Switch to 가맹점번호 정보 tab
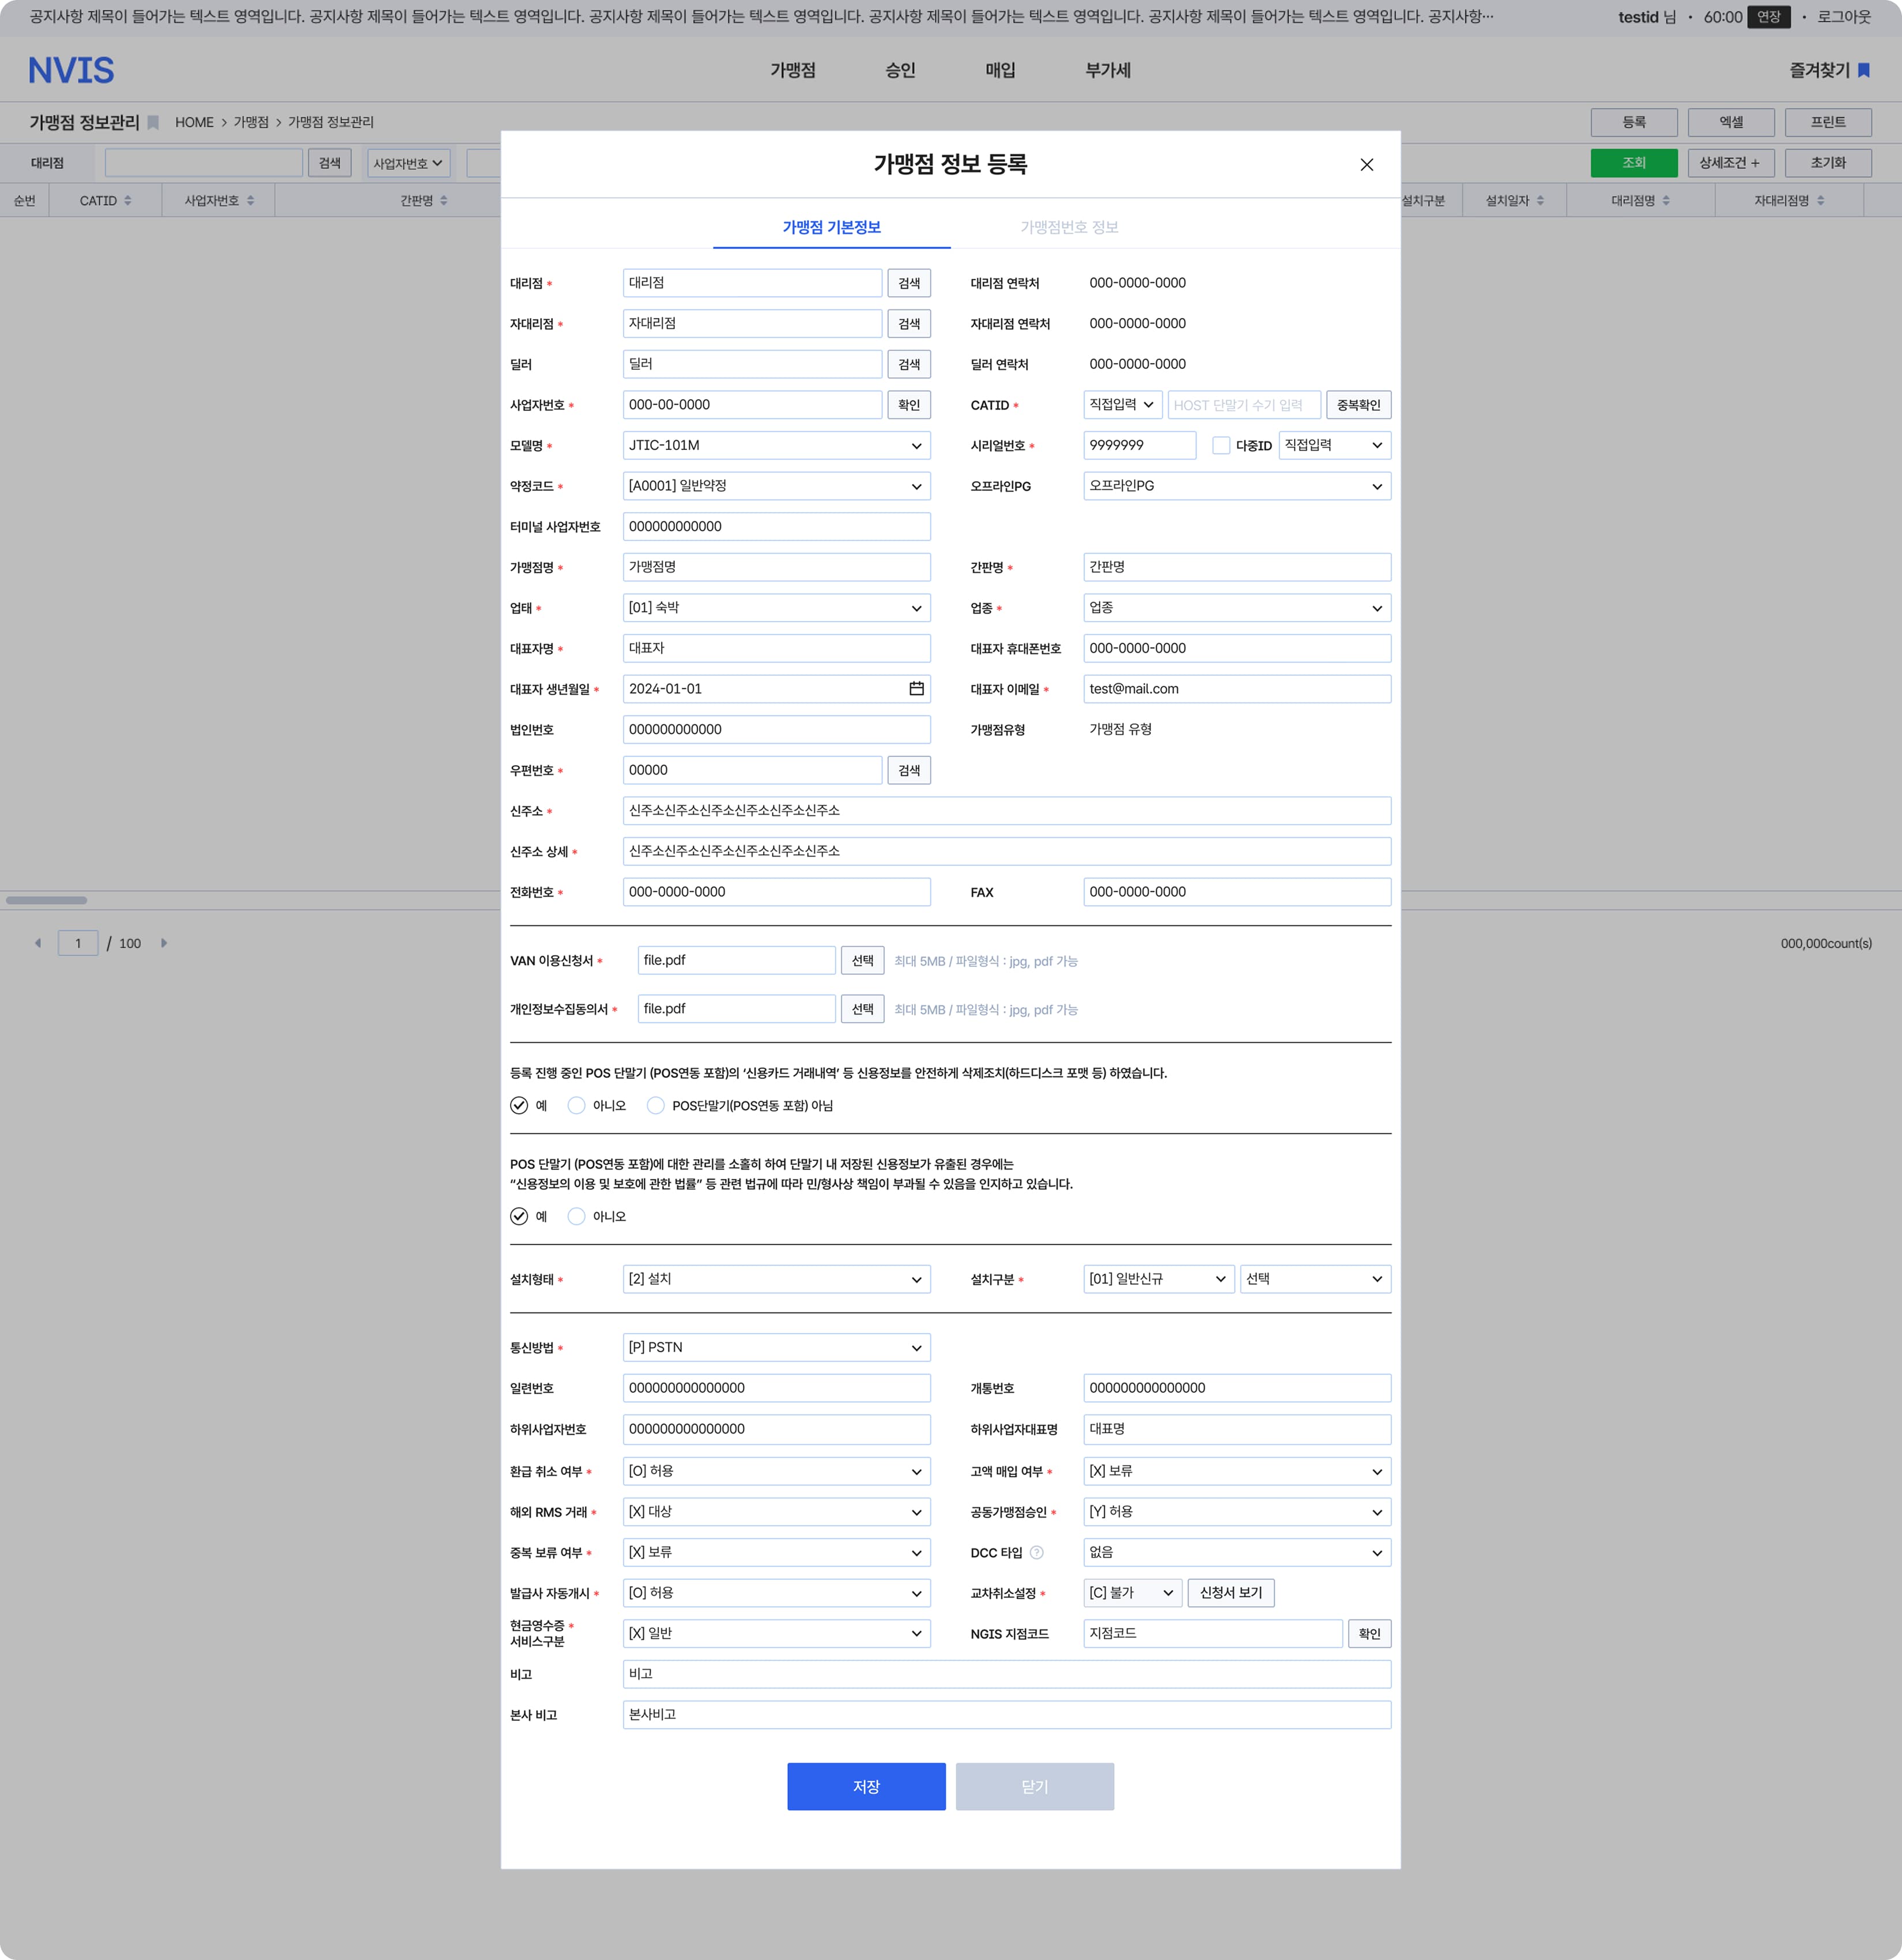Screen dimensions: 1902x1960 1069,228
